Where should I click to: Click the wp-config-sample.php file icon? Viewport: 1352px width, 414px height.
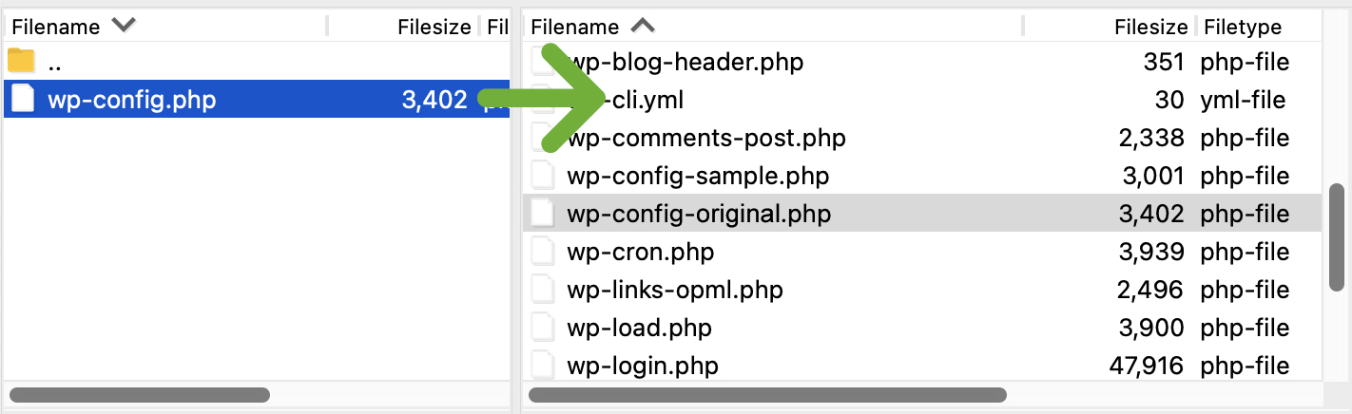click(x=543, y=176)
